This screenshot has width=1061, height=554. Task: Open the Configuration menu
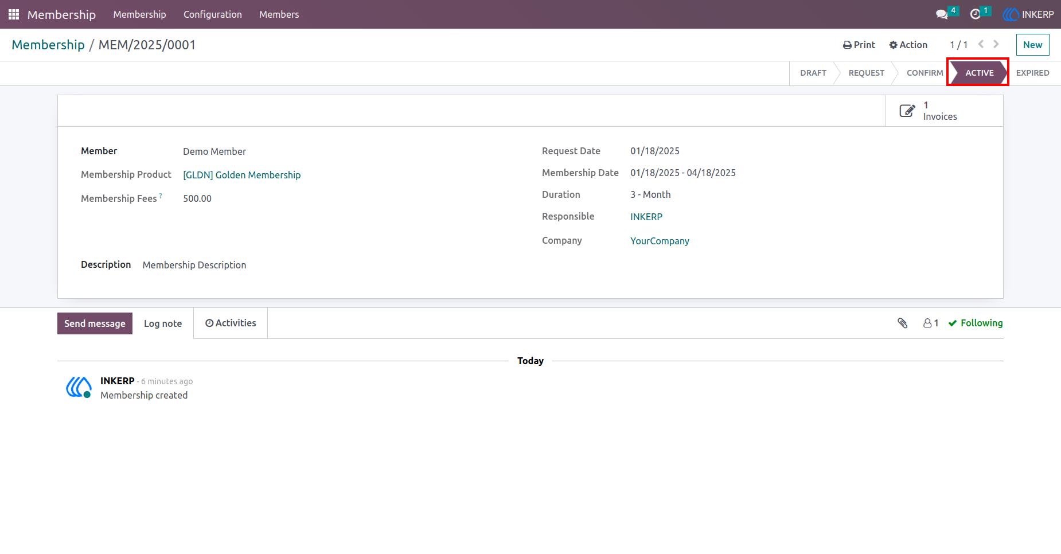click(213, 14)
